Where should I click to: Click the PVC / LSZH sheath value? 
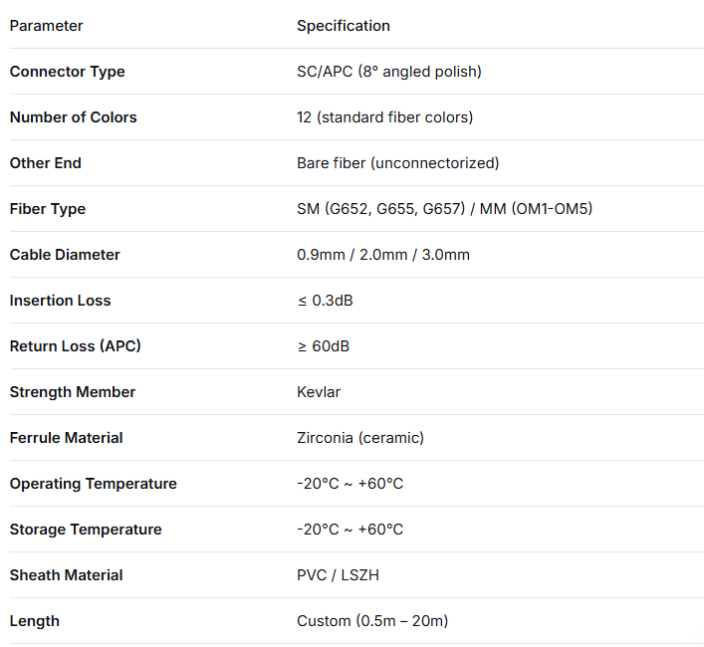[x=339, y=575]
